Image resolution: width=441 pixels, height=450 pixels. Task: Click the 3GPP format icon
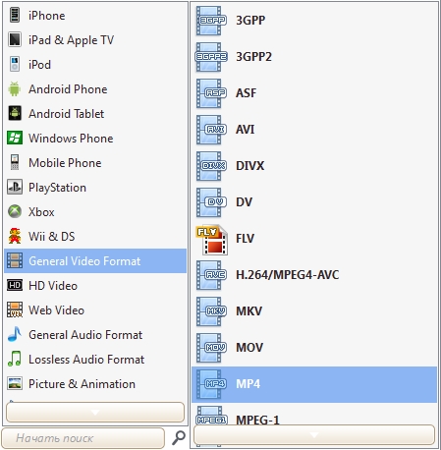coord(211,21)
